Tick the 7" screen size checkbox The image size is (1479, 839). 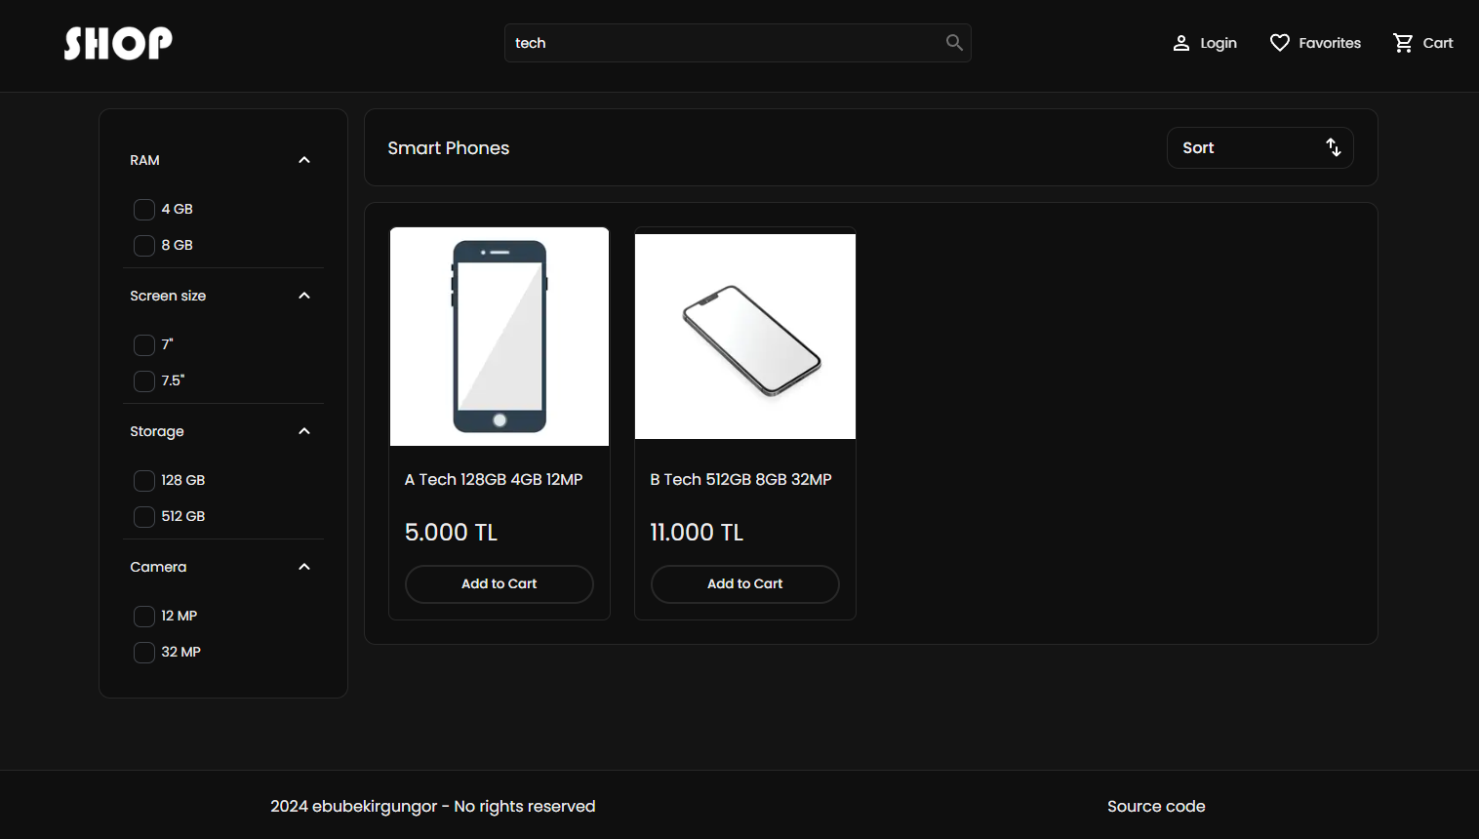(144, 345)
